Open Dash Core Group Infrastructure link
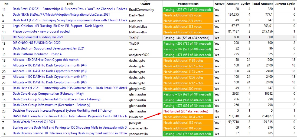The height and width of the screenshot is (138, 297). (51, 105)
